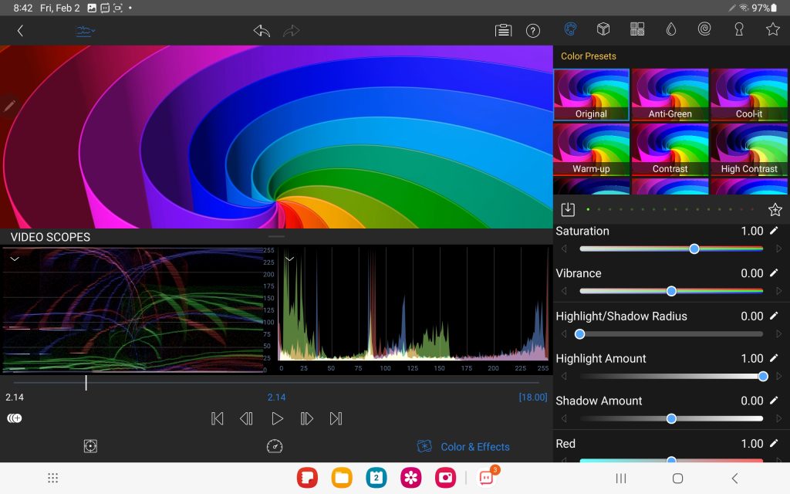Edit the Saturation value with pencil icon
Viewport: 790px width, 494px height.
click(774, 231)
